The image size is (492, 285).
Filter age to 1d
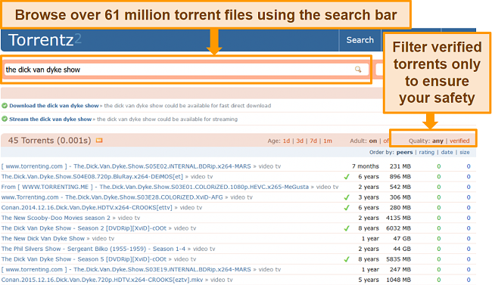point(286,141)
